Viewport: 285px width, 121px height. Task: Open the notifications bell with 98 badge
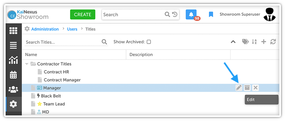tap(191, 14)
